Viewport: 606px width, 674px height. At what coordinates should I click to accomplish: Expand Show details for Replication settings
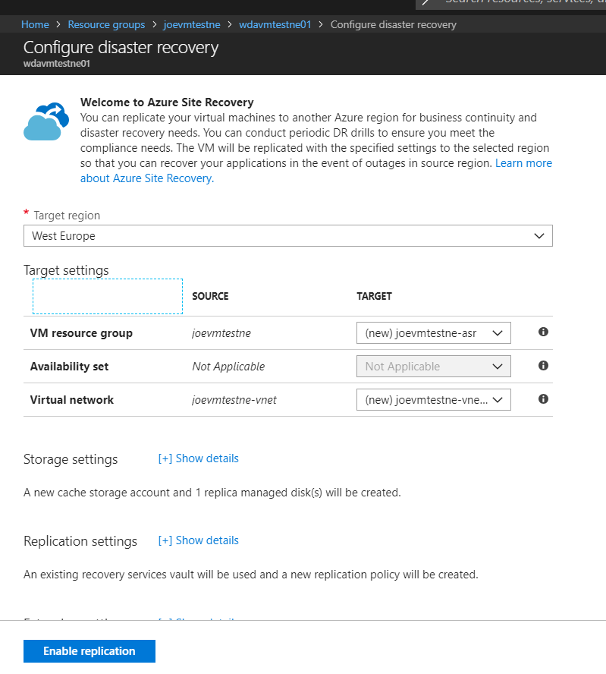199,540
